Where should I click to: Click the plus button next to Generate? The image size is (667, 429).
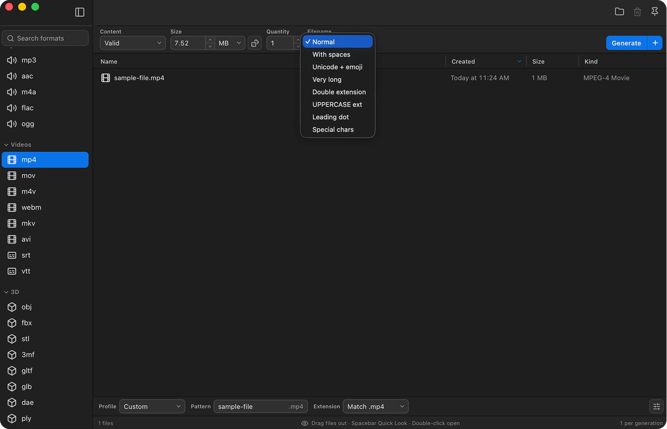(655, 43)
